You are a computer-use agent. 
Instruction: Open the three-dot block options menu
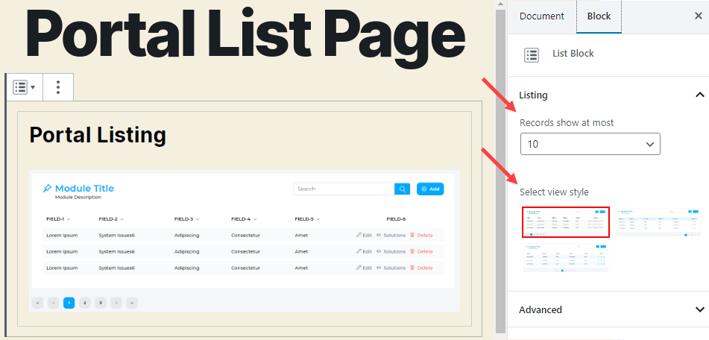[58, 87]
